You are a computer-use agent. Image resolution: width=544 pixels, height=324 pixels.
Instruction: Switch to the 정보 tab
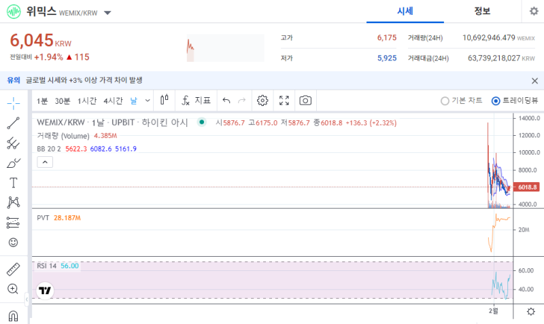[x=482, y=12]
